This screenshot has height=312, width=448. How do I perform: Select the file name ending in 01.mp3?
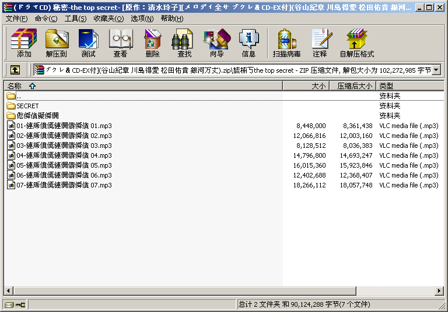click(64, 126)
